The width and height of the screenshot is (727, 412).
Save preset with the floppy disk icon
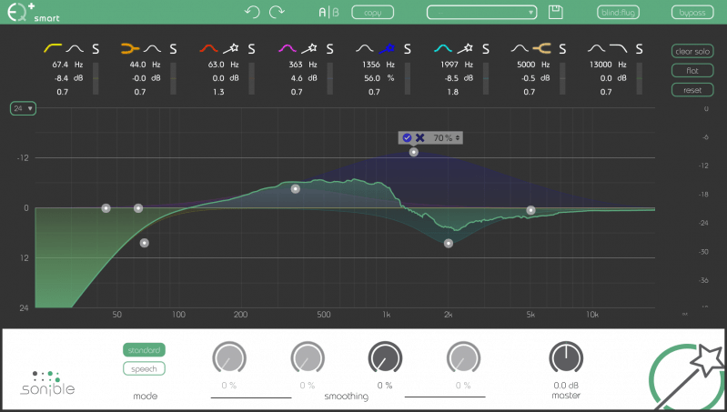(x=556, y=12)
